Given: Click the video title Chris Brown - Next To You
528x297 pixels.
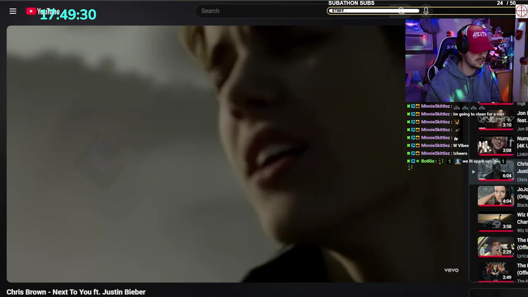Looking at the screenshot, I should [76, 292].
